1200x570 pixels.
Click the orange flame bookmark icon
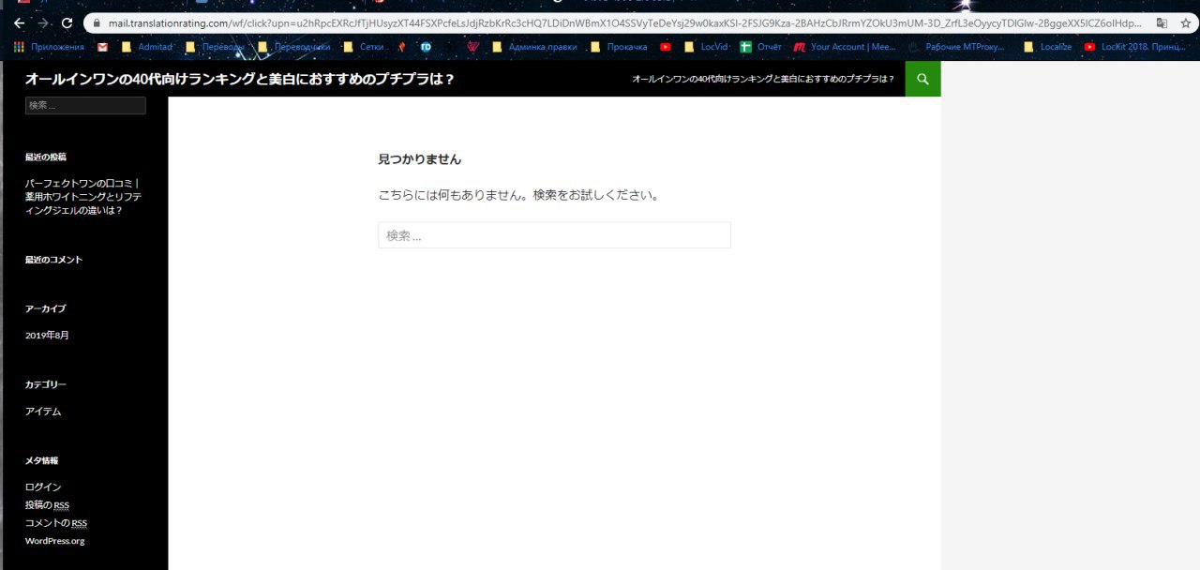pos(401,46)
